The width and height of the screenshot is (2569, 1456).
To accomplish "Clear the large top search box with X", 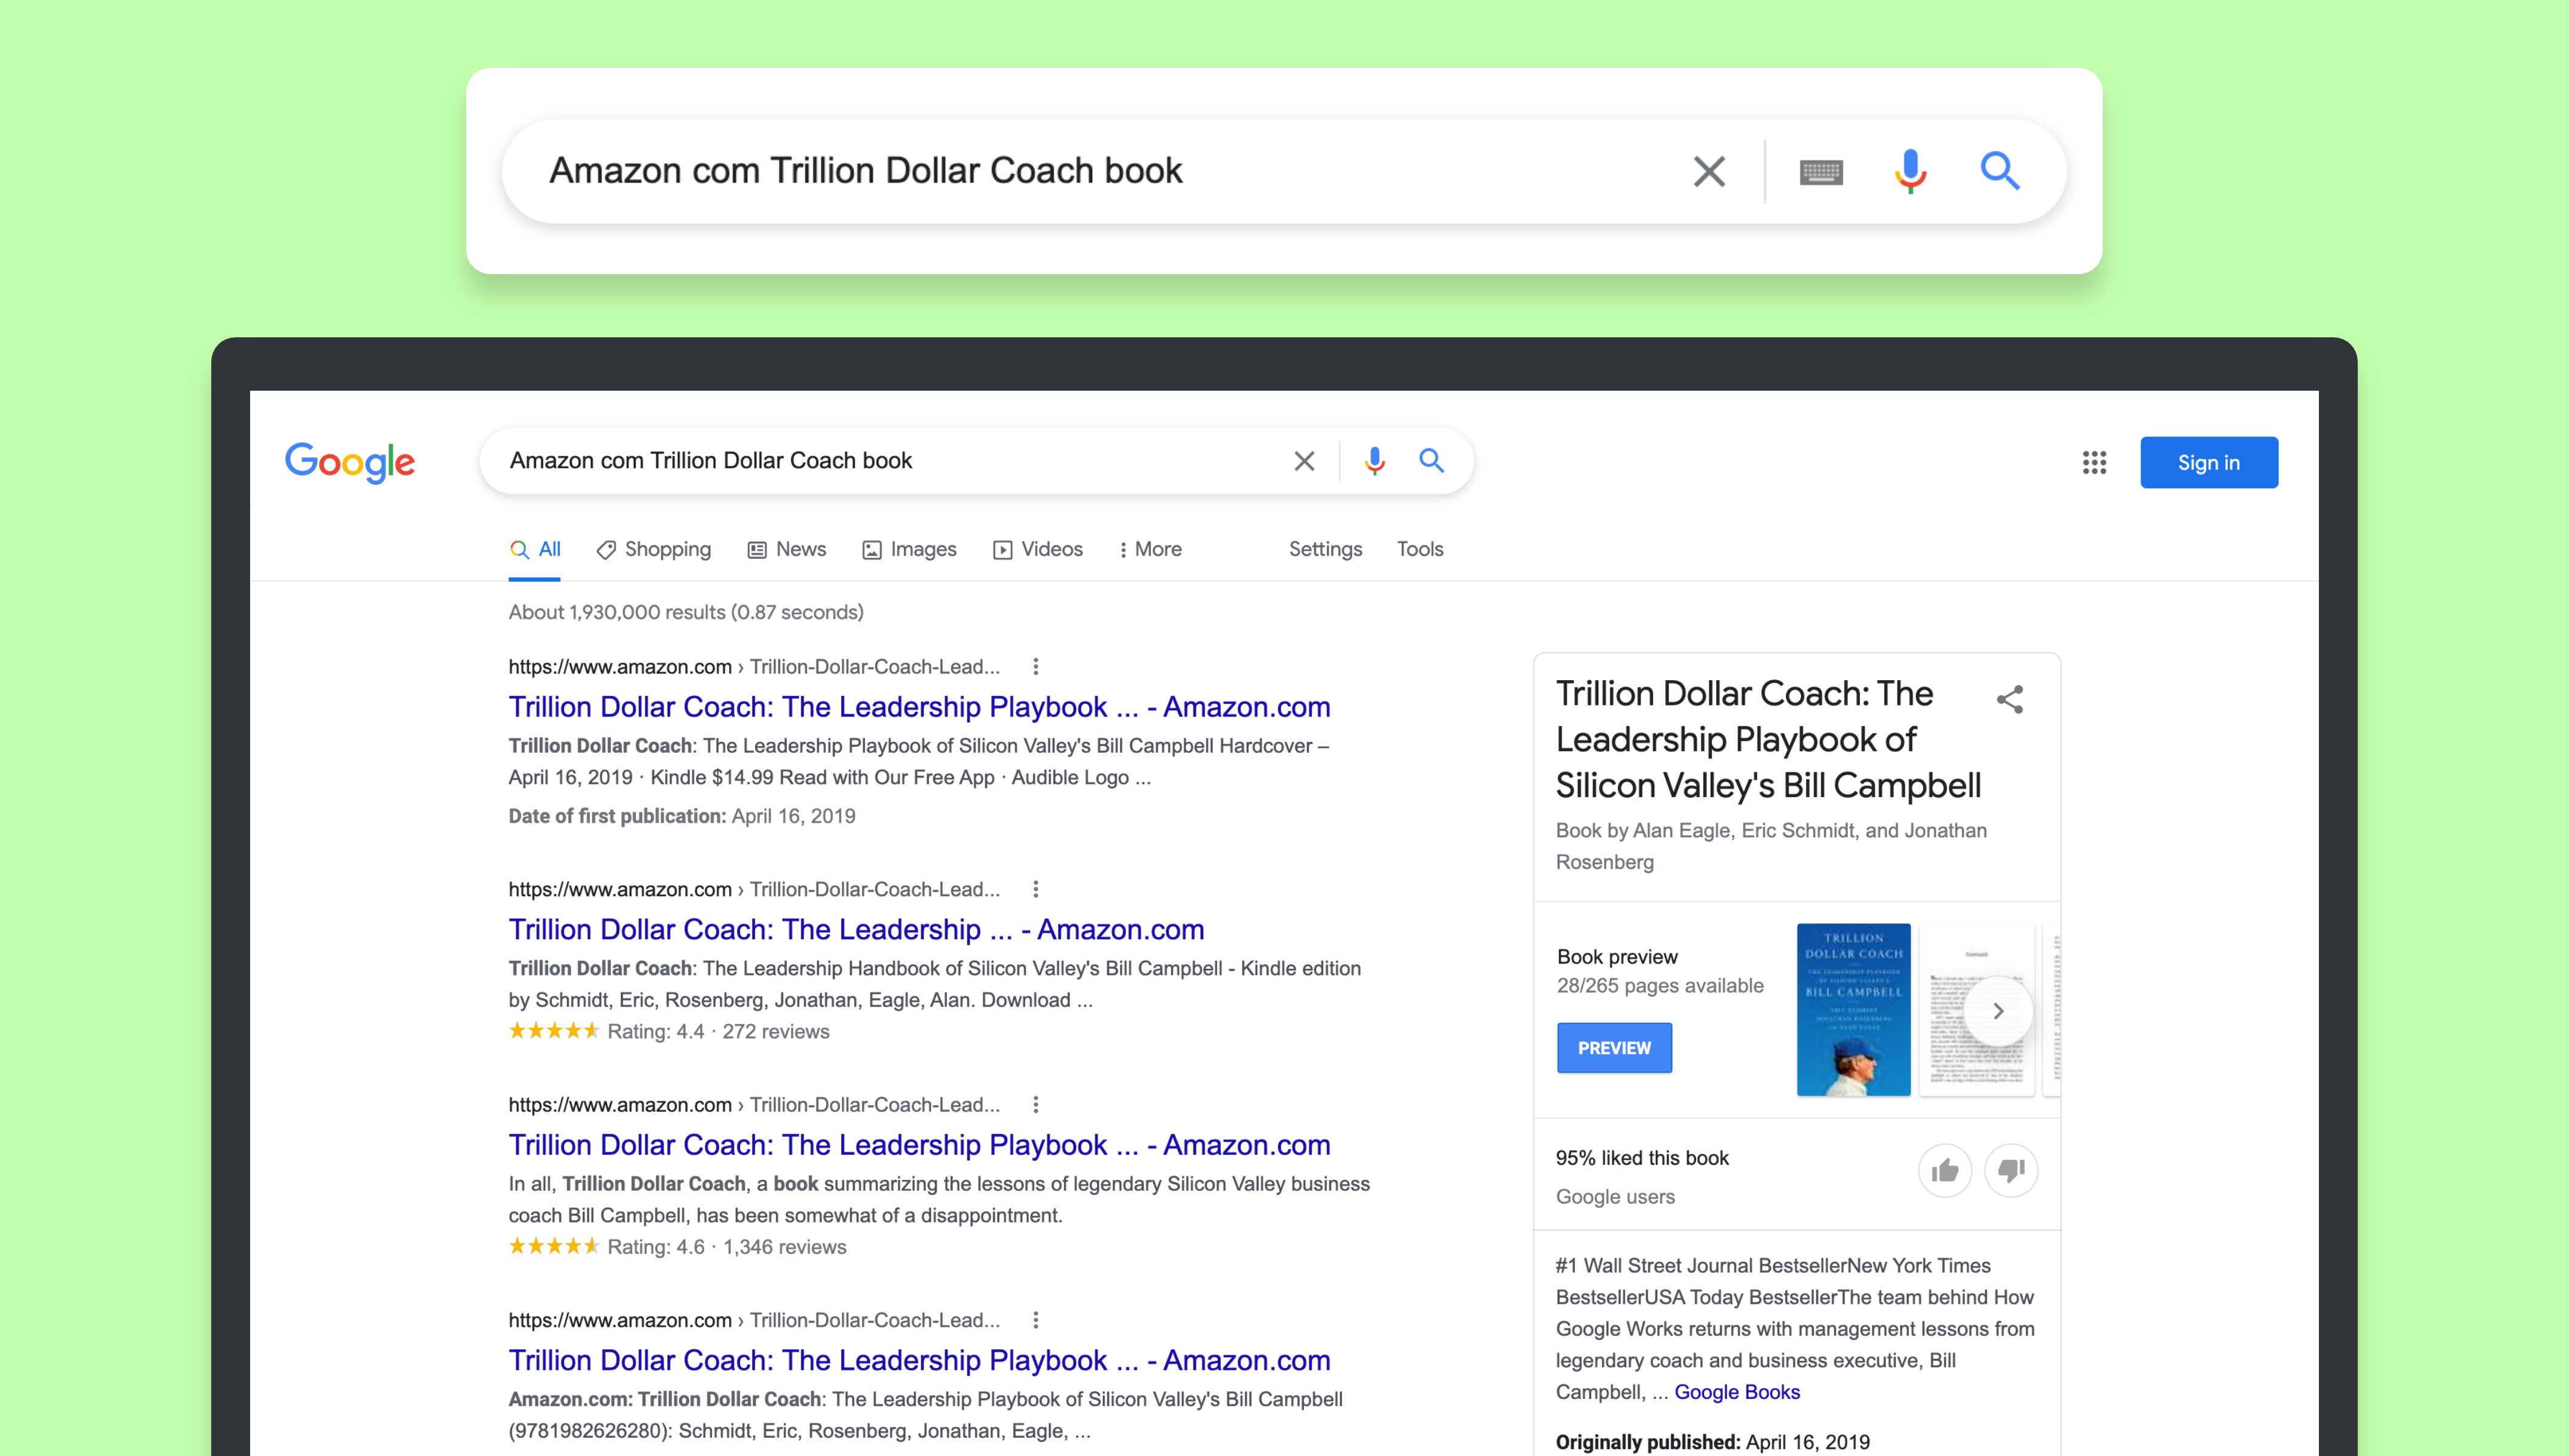I will point(1709,171).
